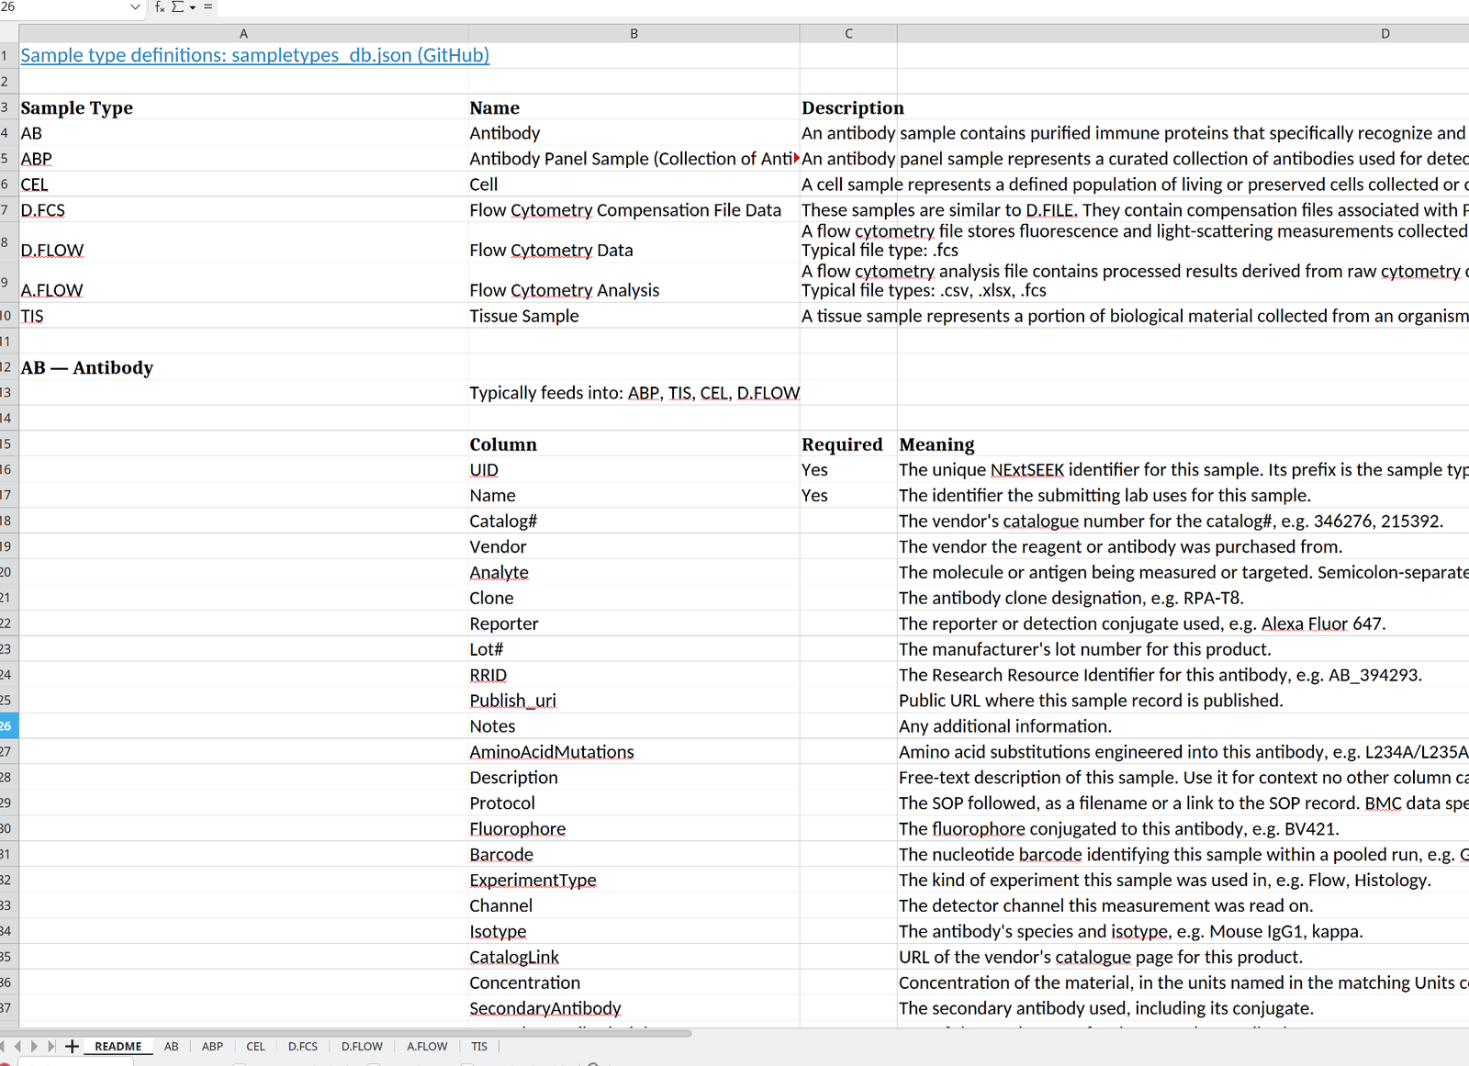Open the A.FLOW sheet tab
This screenshot has width=1469, height=1066.
click(427, 1046)
